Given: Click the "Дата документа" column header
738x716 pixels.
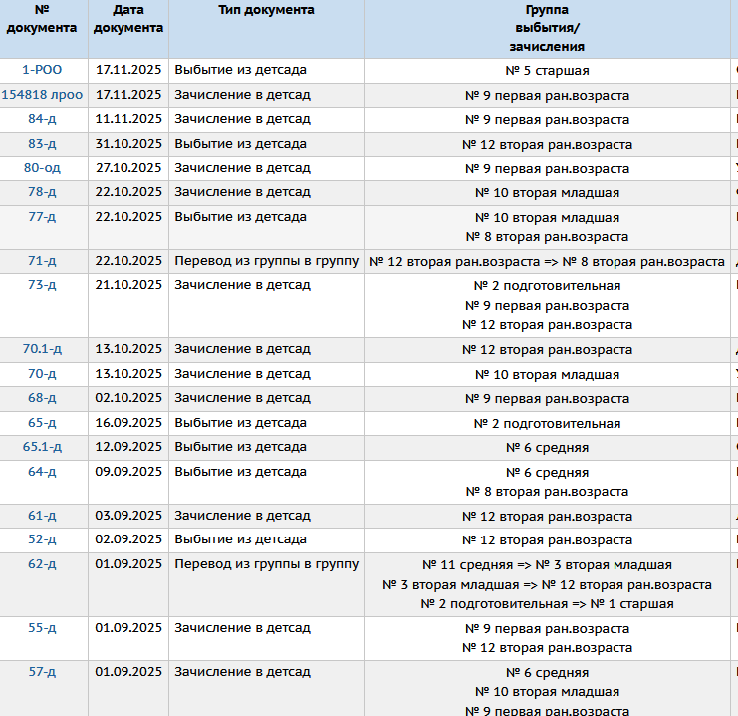Looking at the screenshot, I should (x=128, y=19).
